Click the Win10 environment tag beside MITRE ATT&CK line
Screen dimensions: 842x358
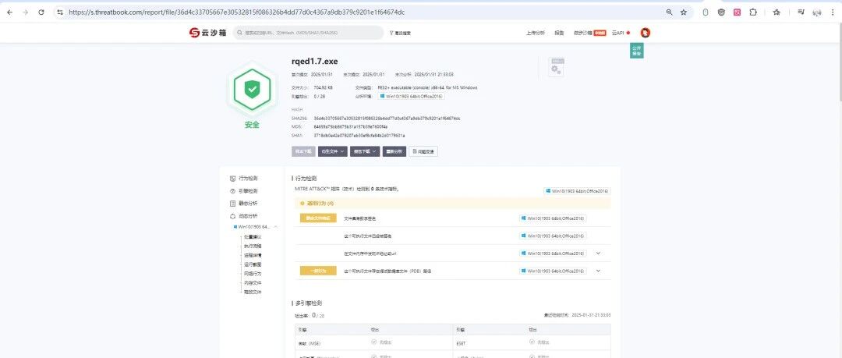coord(577,191)
